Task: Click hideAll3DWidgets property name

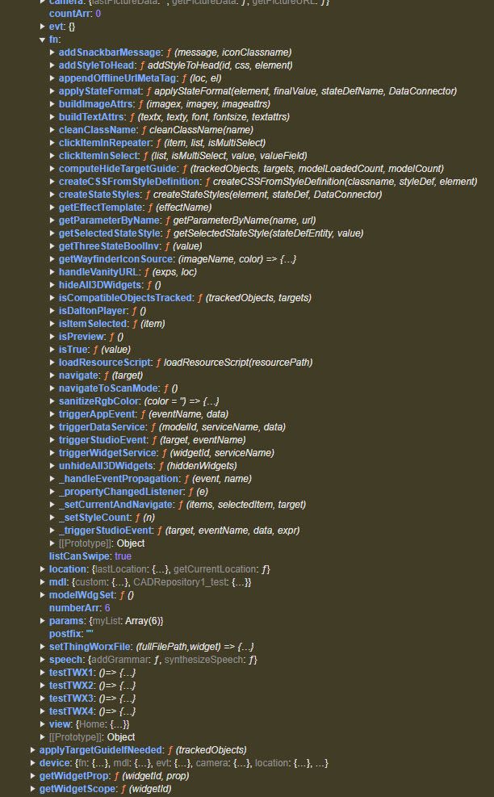Action: click(x=99, y=284)
